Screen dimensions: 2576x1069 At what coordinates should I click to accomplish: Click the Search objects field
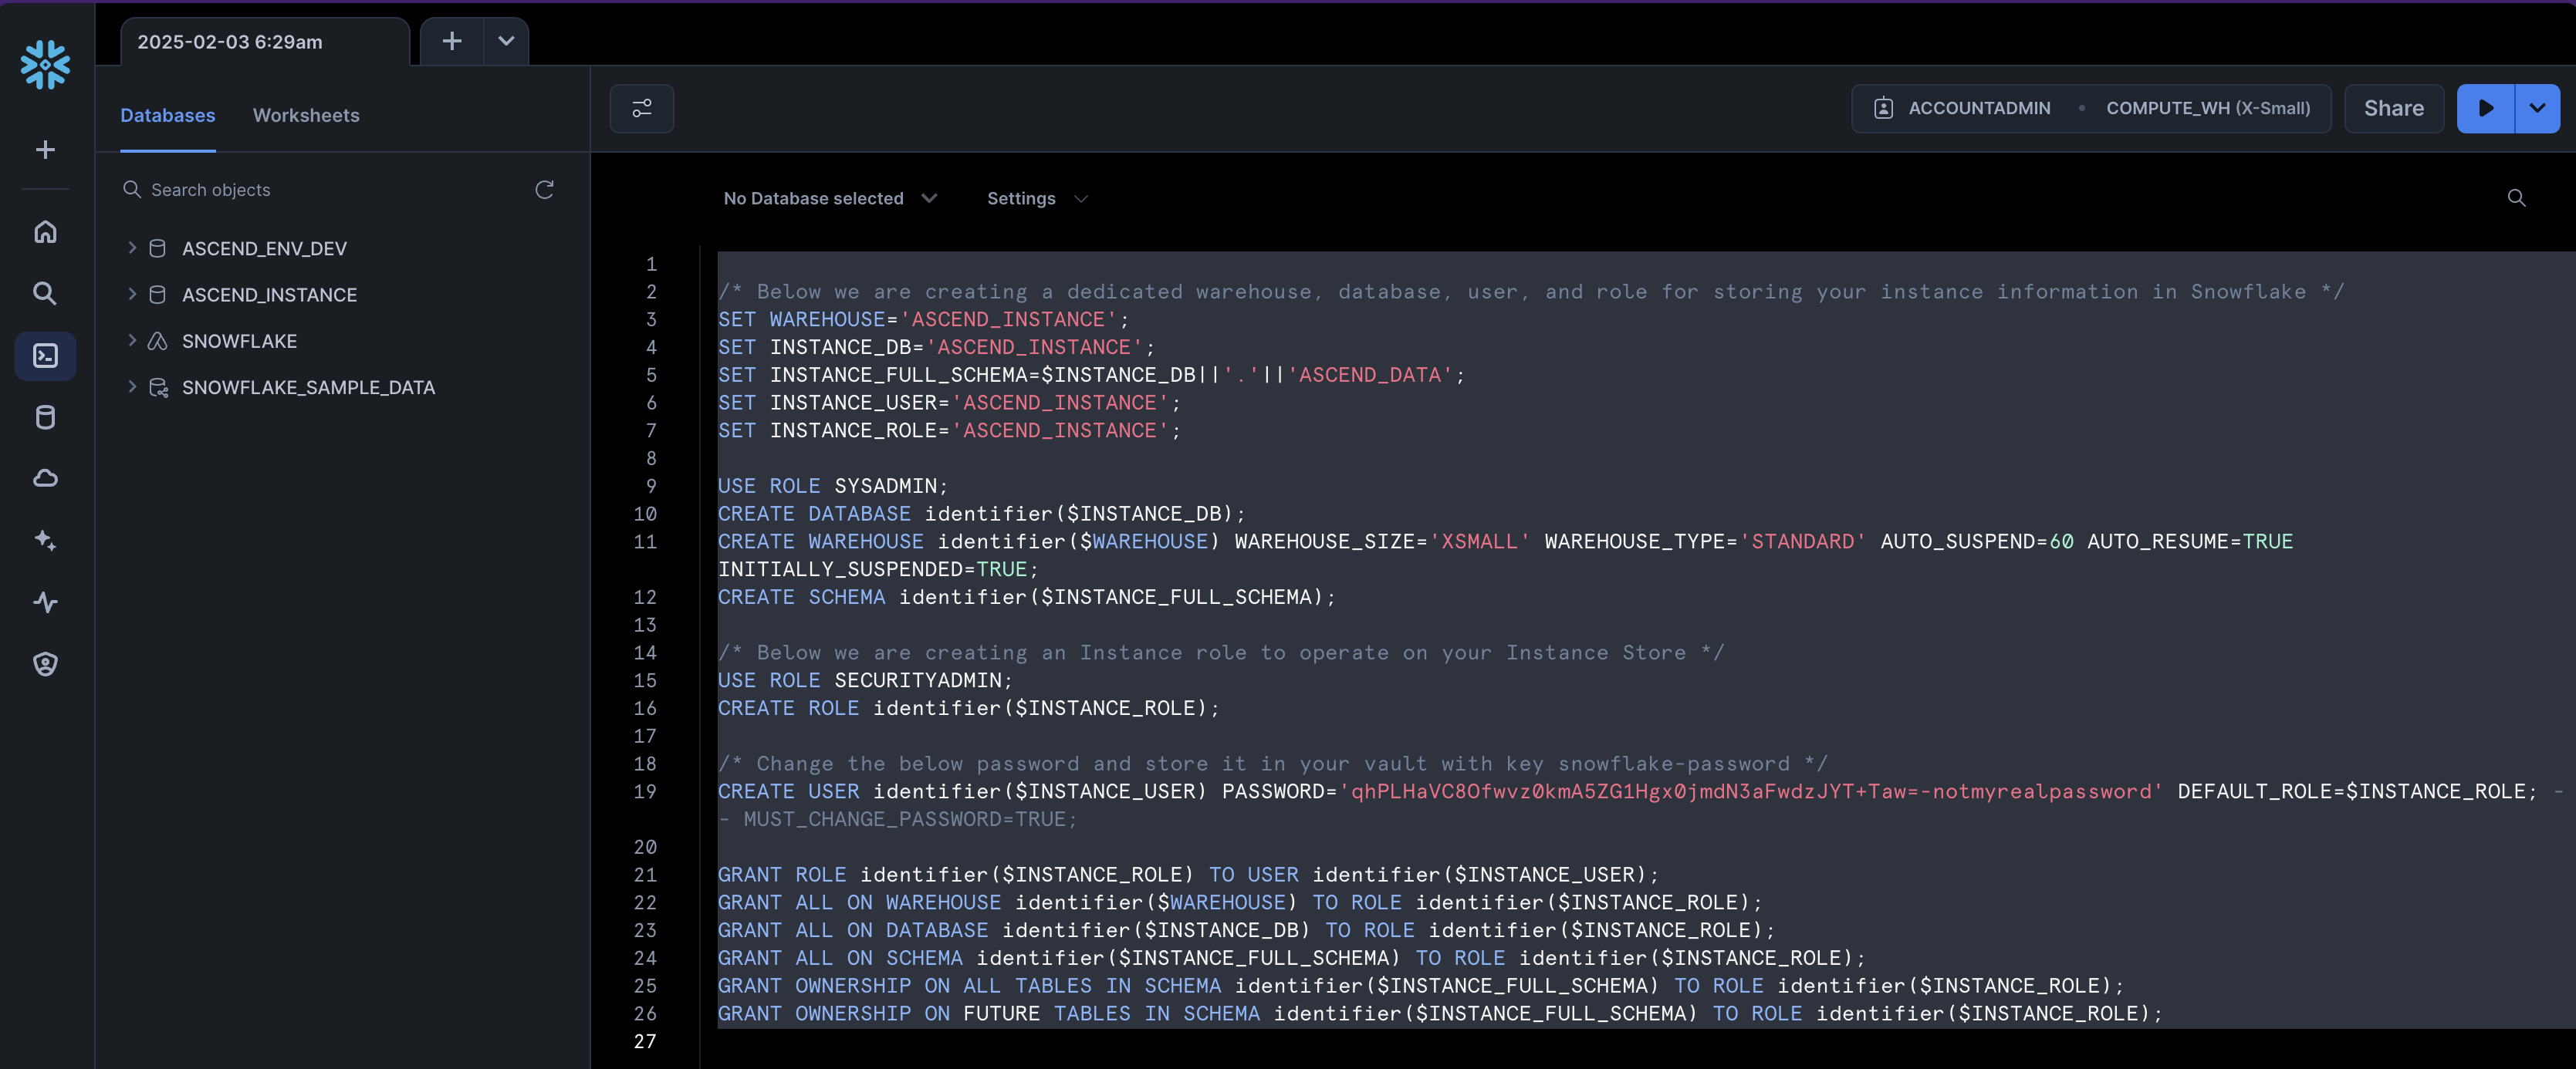(330, 190)
